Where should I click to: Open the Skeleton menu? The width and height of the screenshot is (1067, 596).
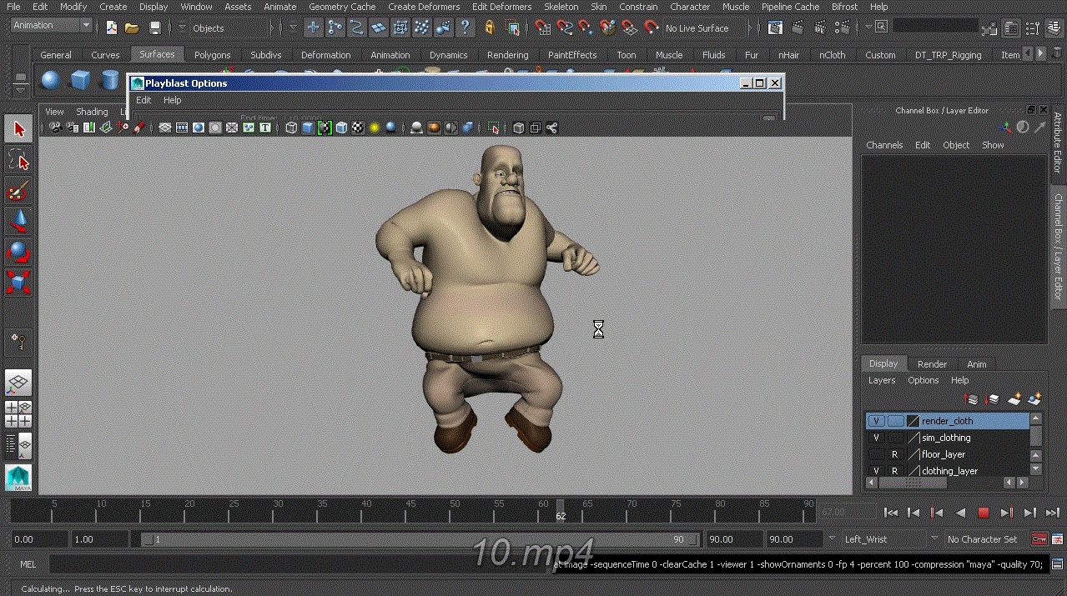(x=561, y=7)
